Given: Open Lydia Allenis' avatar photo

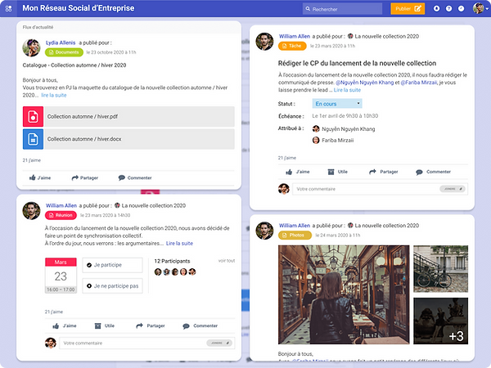Looking at the screenshot, I should tap(31, 47).
